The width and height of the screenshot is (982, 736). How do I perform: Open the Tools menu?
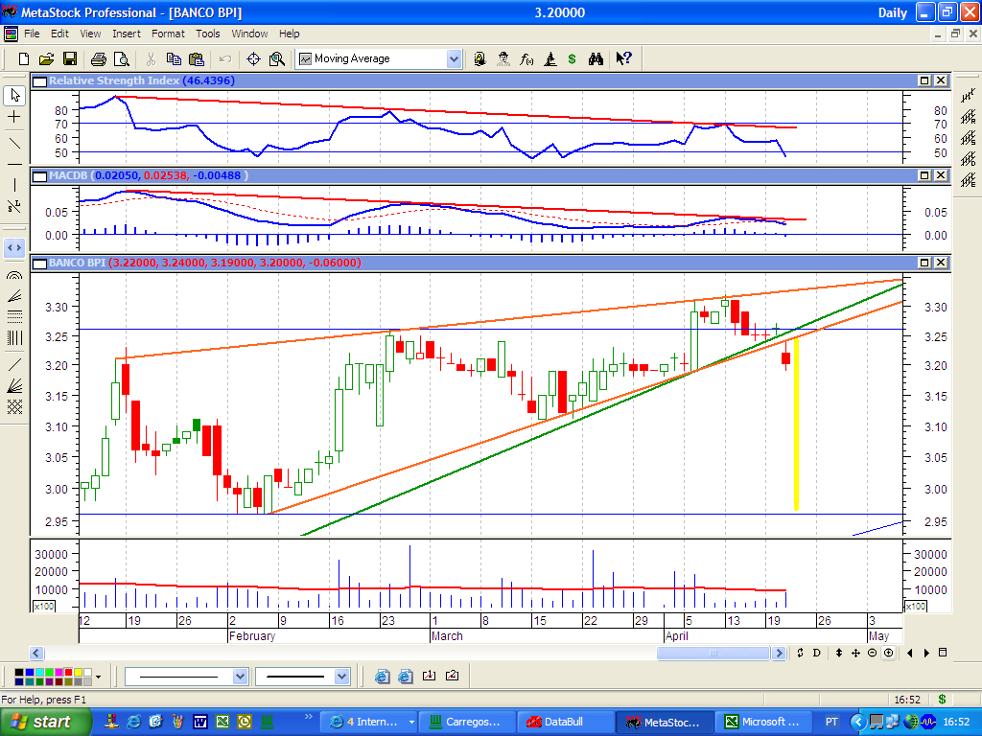pyautogui.click(x=208, y=34)
